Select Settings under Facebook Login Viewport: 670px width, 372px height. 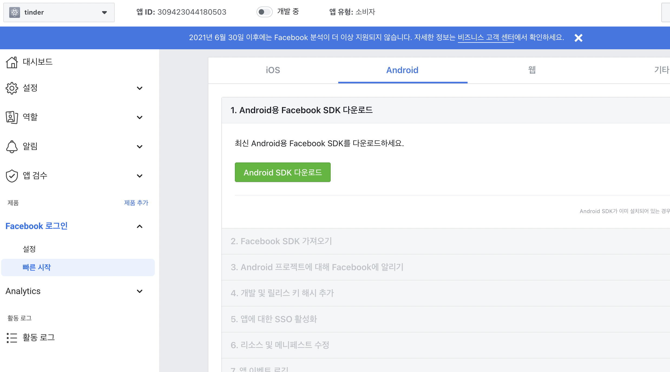[x=29, y=249]
